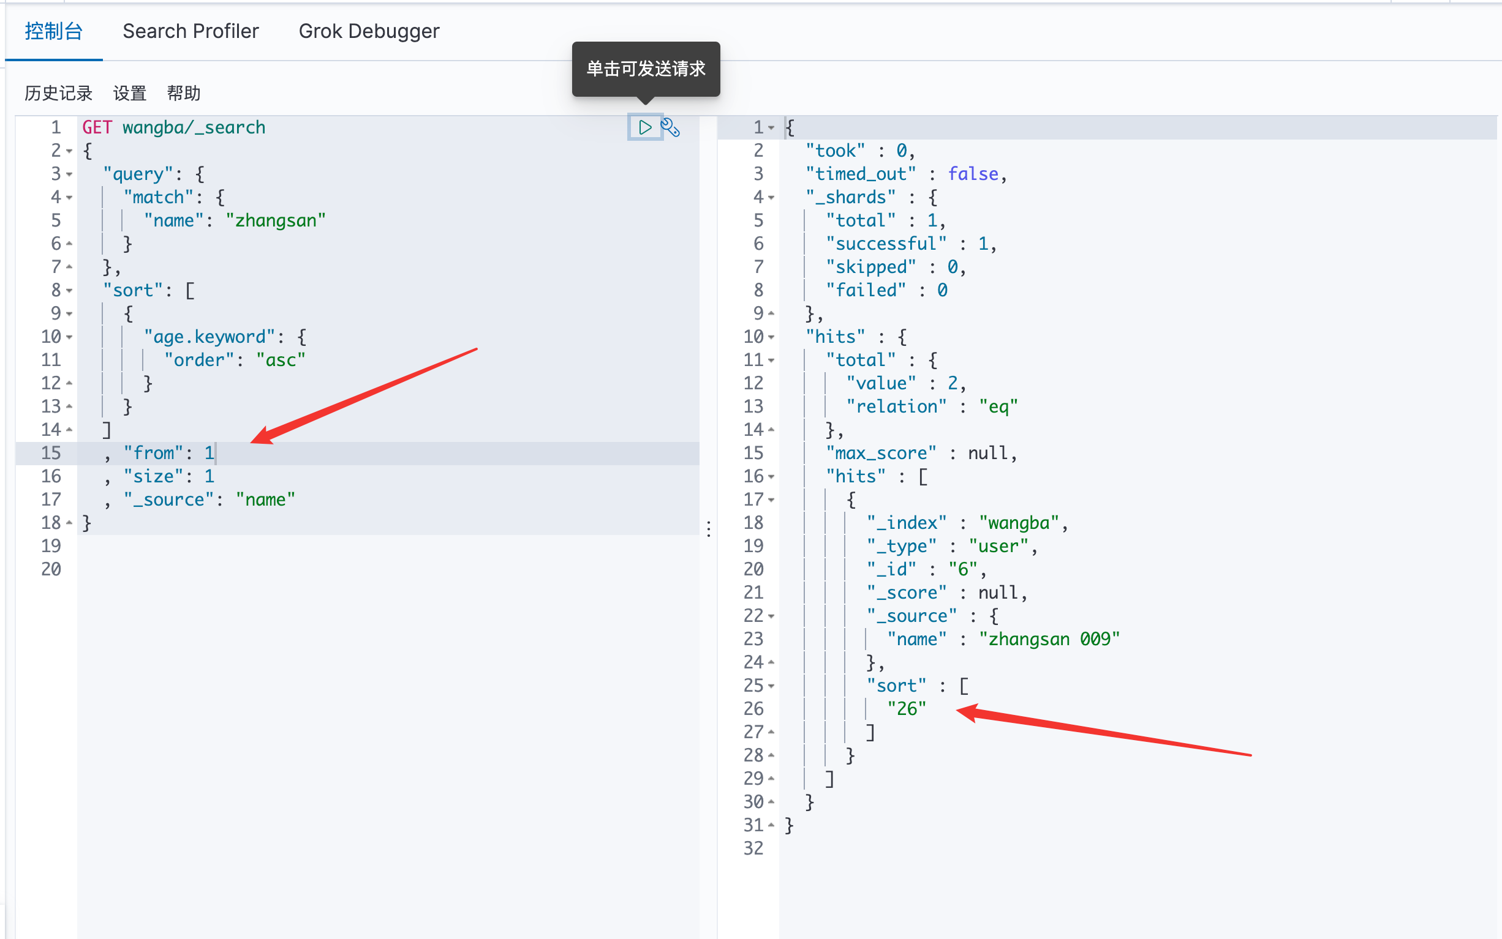Fold the response "hits" object at line 10

click(771, 337)
